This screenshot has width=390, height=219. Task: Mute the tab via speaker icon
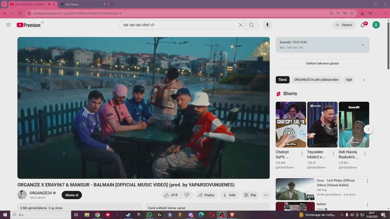49,4
